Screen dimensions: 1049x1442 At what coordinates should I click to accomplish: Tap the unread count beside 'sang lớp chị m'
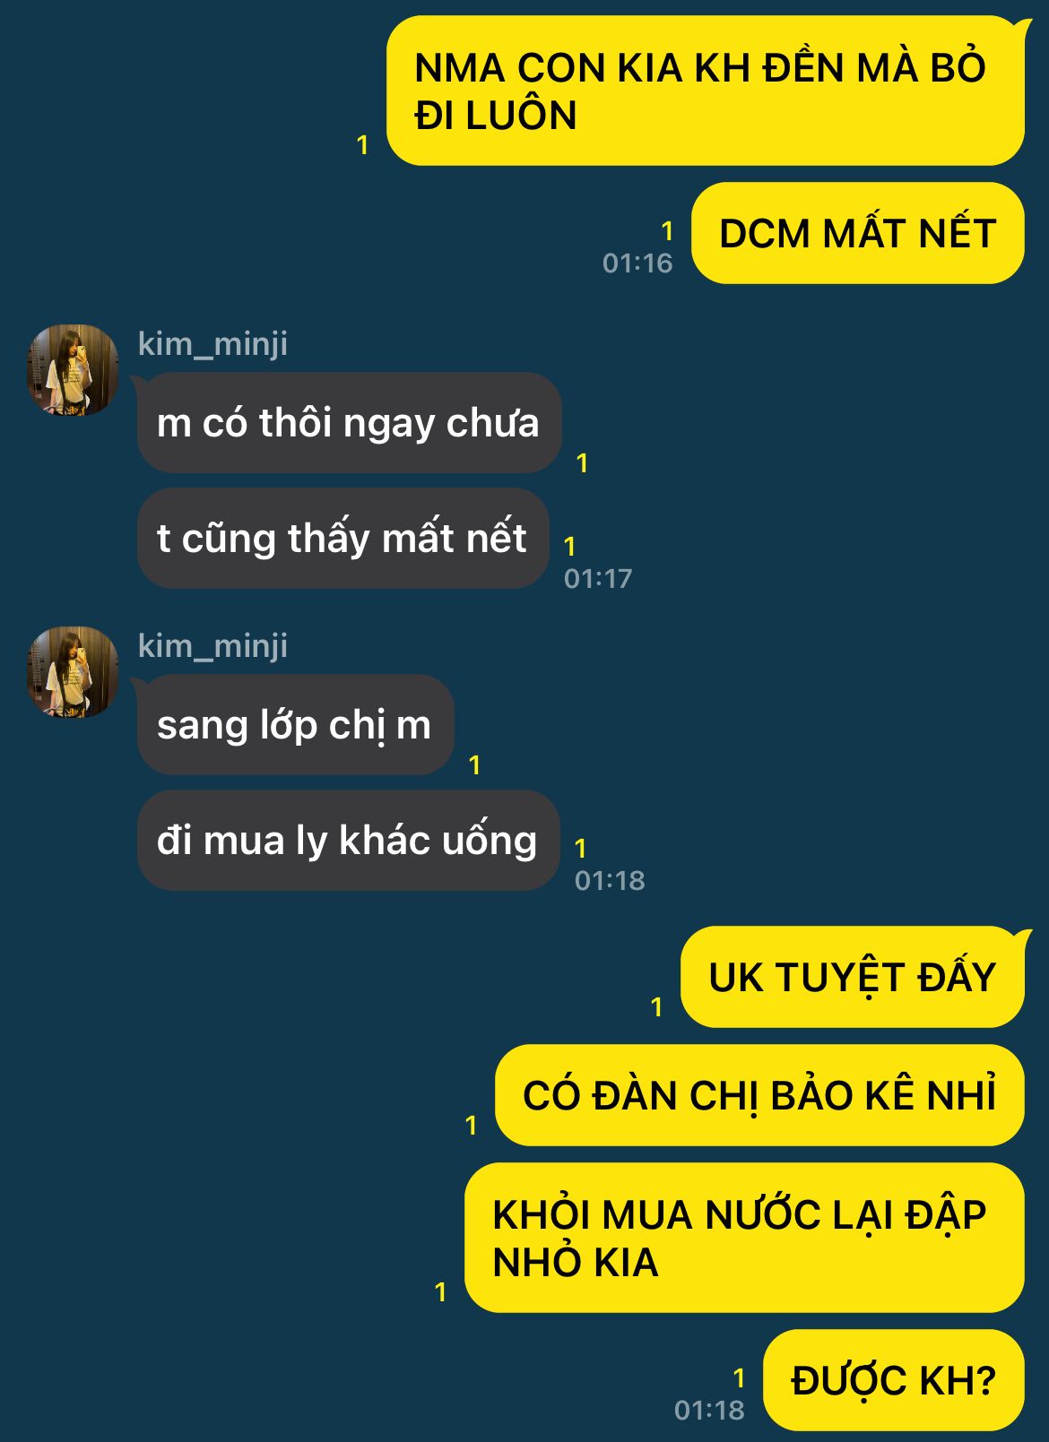[x=474, y=764]
